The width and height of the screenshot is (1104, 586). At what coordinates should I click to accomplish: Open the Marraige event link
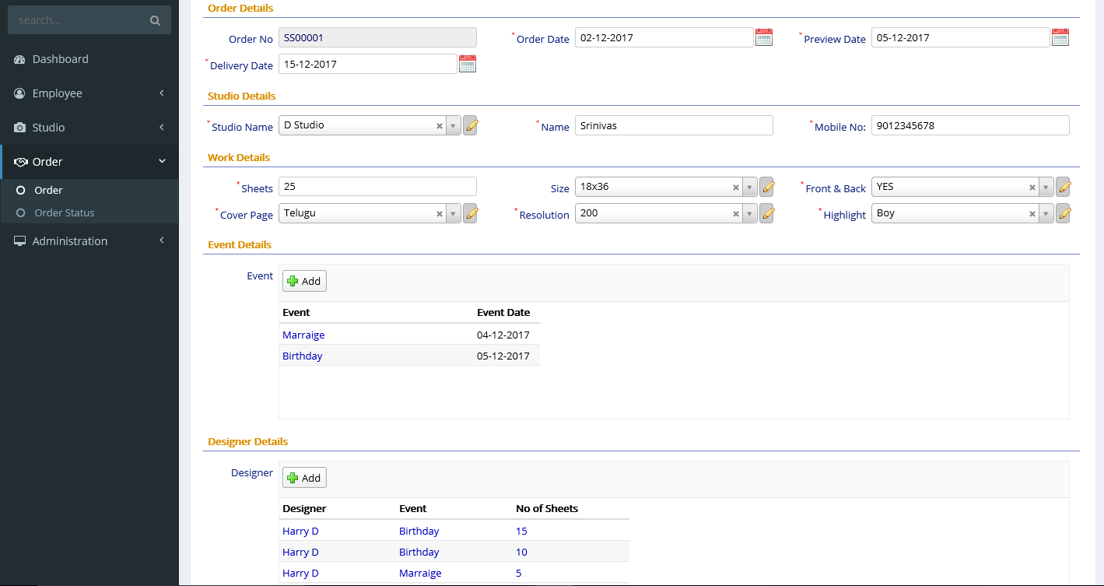pyautogui.click(x=303, y=335)
